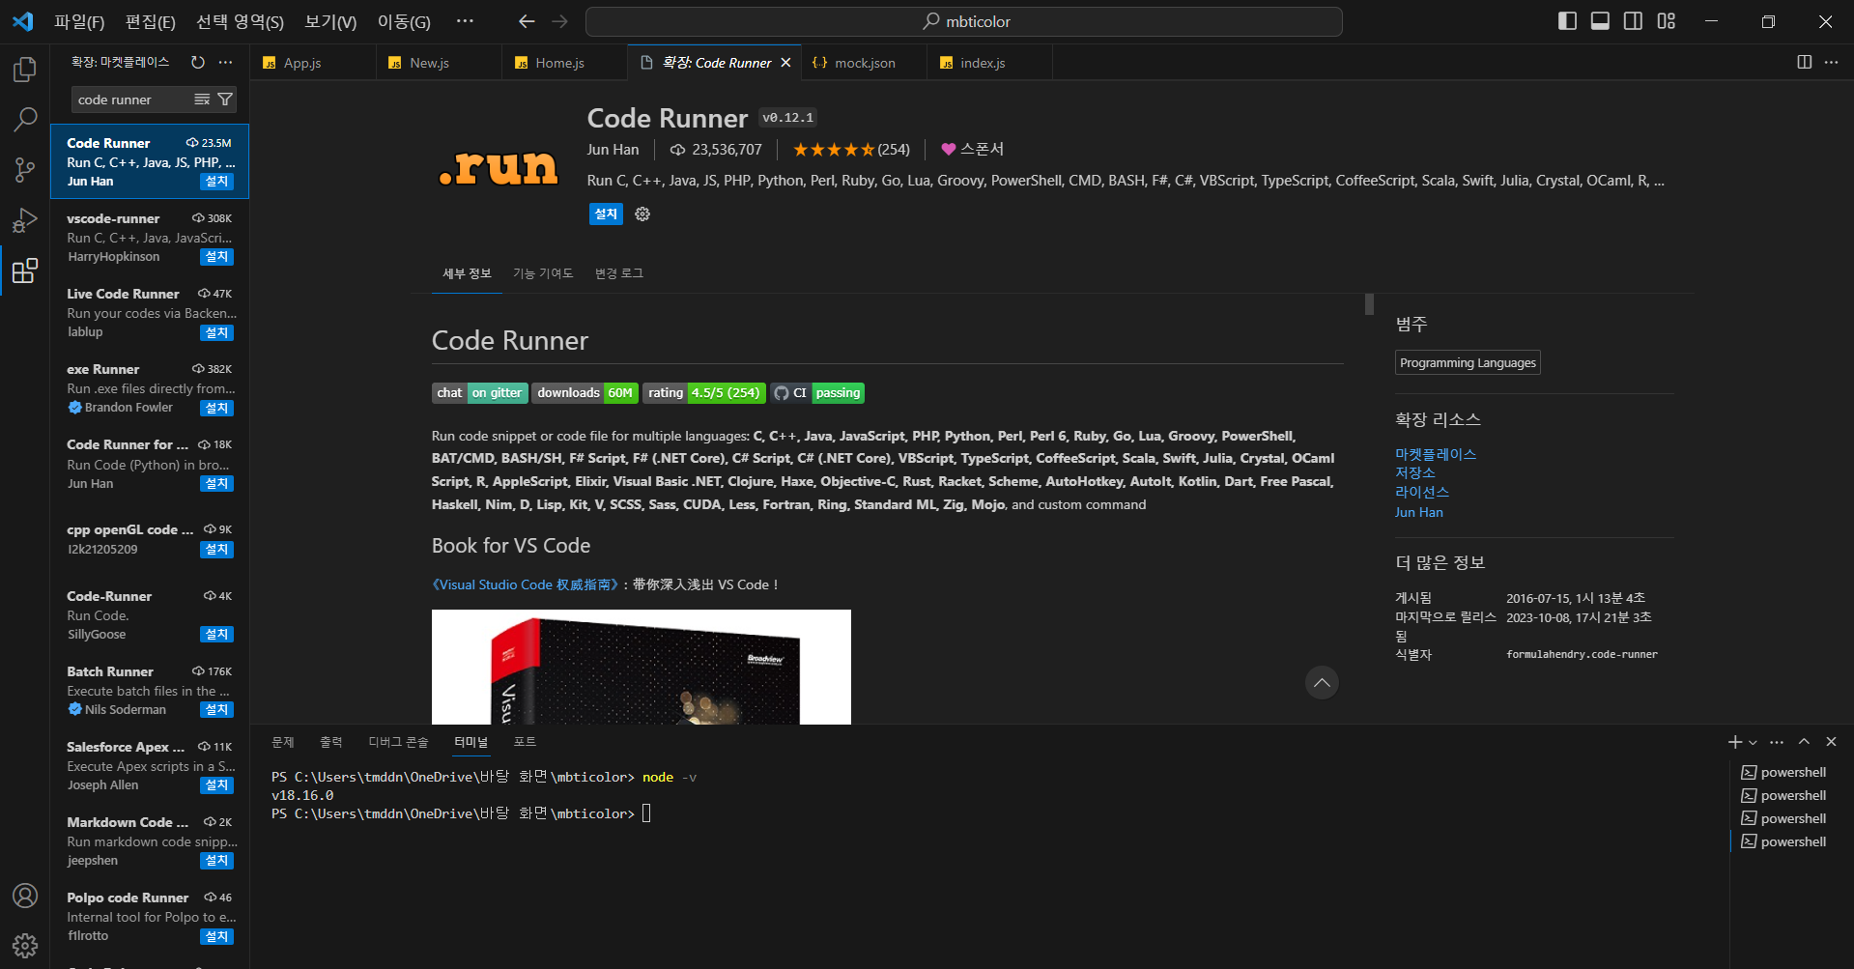Toggle the primary side bar layout
Screen dimensions: 1854x969
point(1568,21)
